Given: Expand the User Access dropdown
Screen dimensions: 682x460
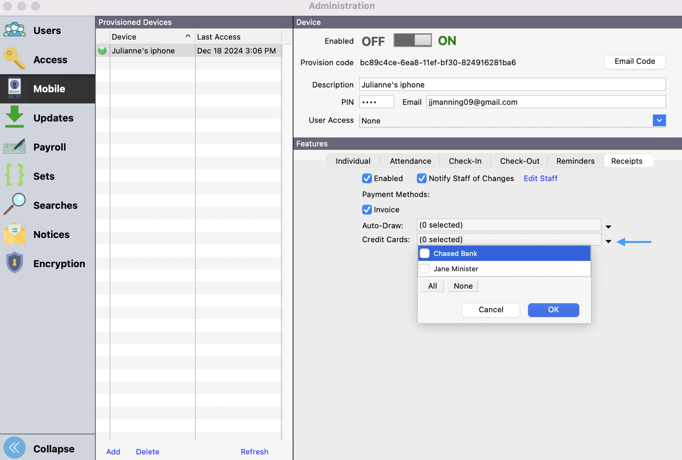Looking at the screenshot, I should pos(659,120).
